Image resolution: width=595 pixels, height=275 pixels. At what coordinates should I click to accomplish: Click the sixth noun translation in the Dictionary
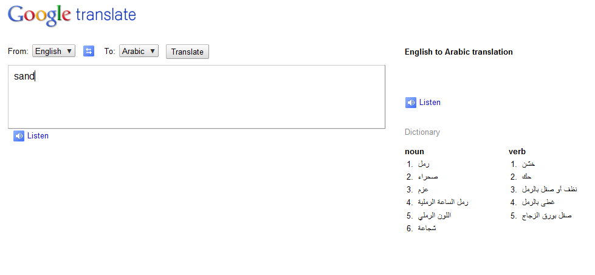426,229
